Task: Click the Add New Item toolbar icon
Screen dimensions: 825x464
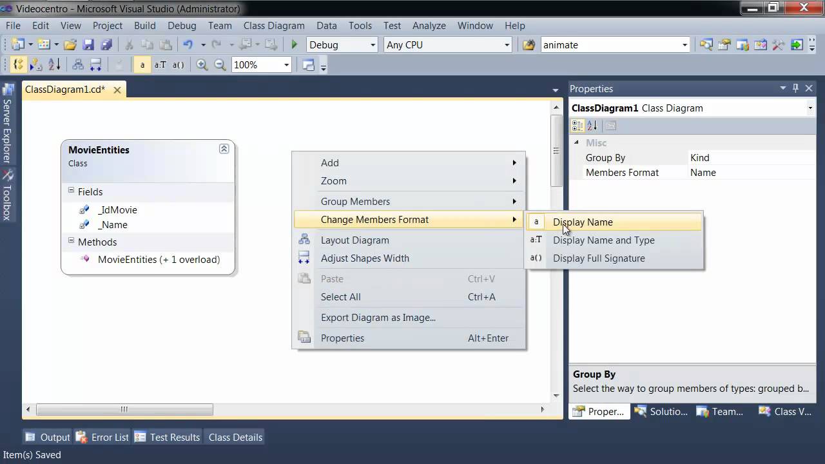Action: click(x=44, y=44)
